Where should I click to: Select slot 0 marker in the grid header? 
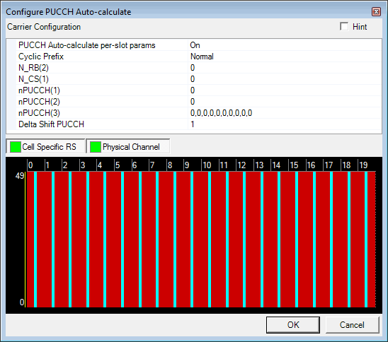point(30,165)
